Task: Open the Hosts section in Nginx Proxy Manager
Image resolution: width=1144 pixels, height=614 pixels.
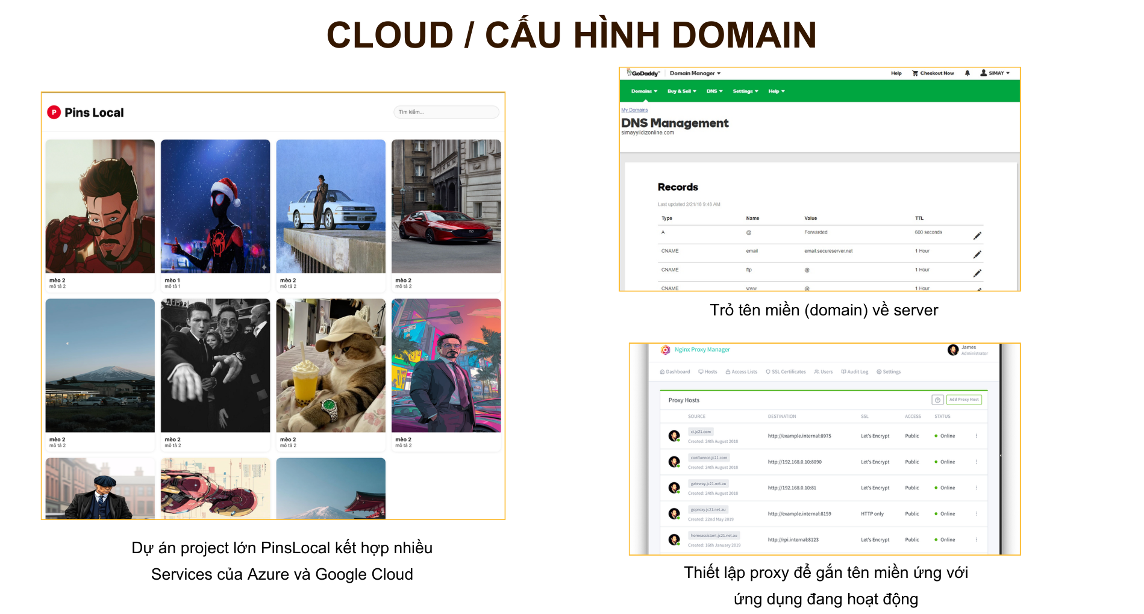Action: pos(708,371)
